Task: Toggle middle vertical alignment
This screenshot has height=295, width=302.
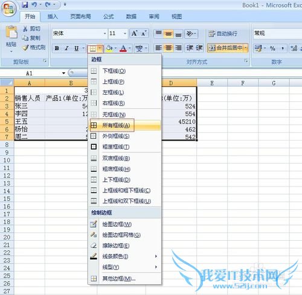Action: [x=169, y=34]
